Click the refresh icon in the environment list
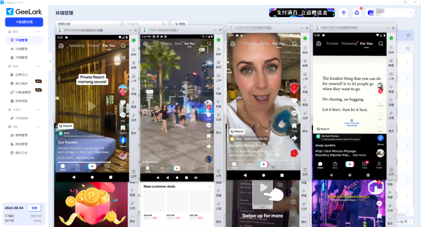 coord(409,35)
